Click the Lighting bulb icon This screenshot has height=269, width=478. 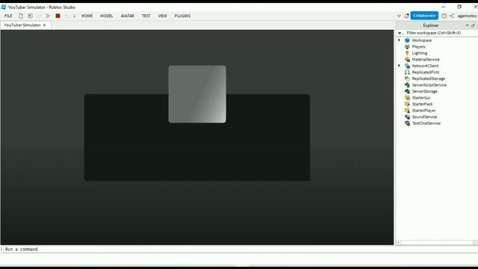(407, 53)
